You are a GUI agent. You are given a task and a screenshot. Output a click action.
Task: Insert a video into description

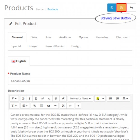point(49,106)
